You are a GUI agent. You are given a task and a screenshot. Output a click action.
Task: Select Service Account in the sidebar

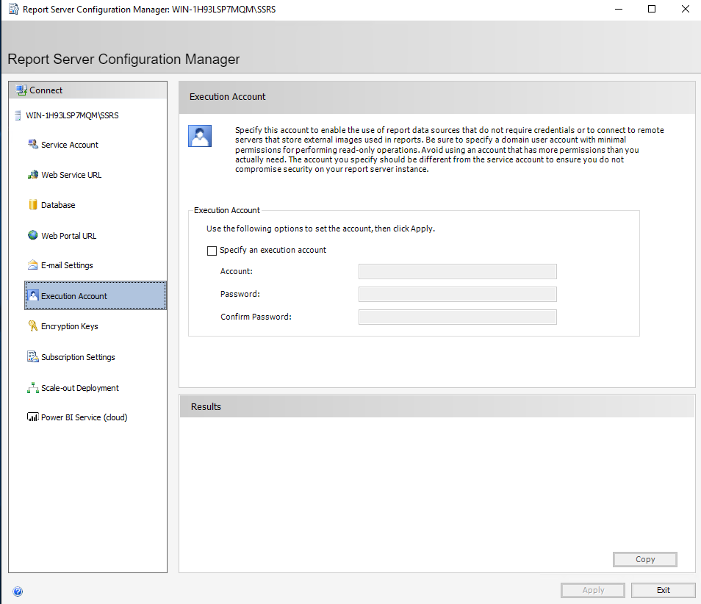[70, 144]
